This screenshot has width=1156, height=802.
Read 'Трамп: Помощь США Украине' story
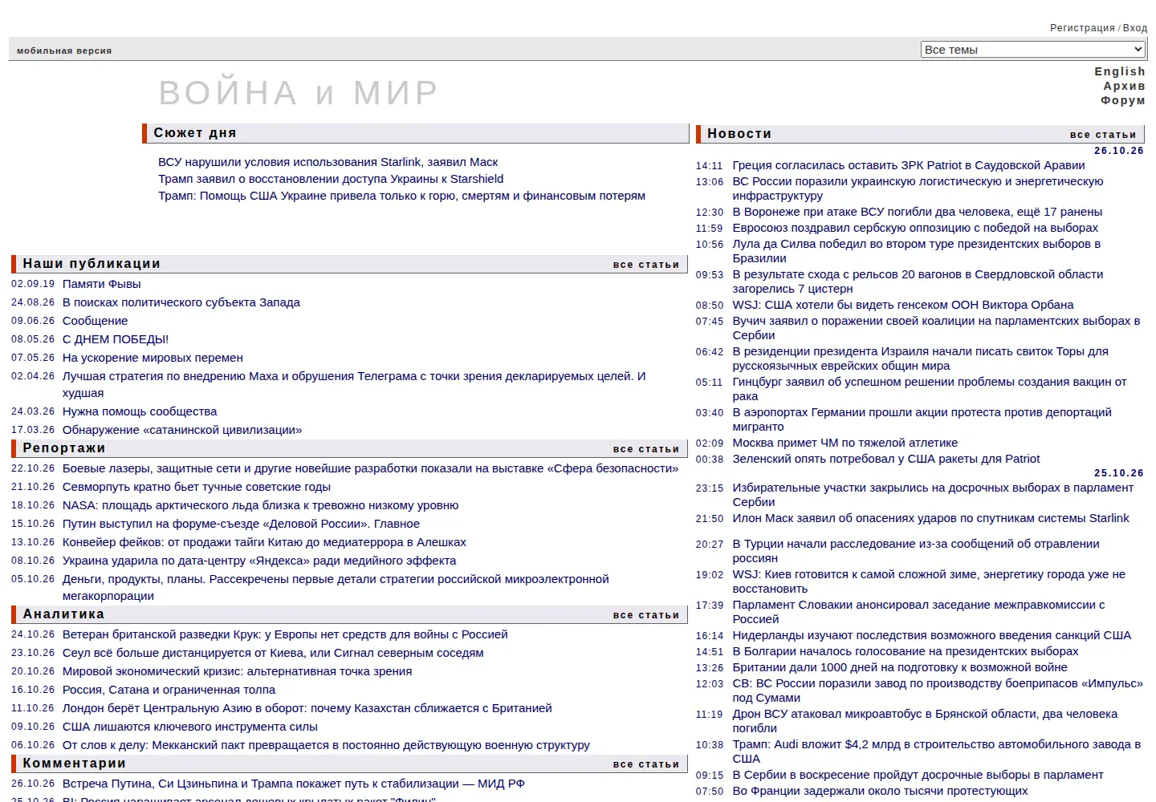[x=401, y=196]
